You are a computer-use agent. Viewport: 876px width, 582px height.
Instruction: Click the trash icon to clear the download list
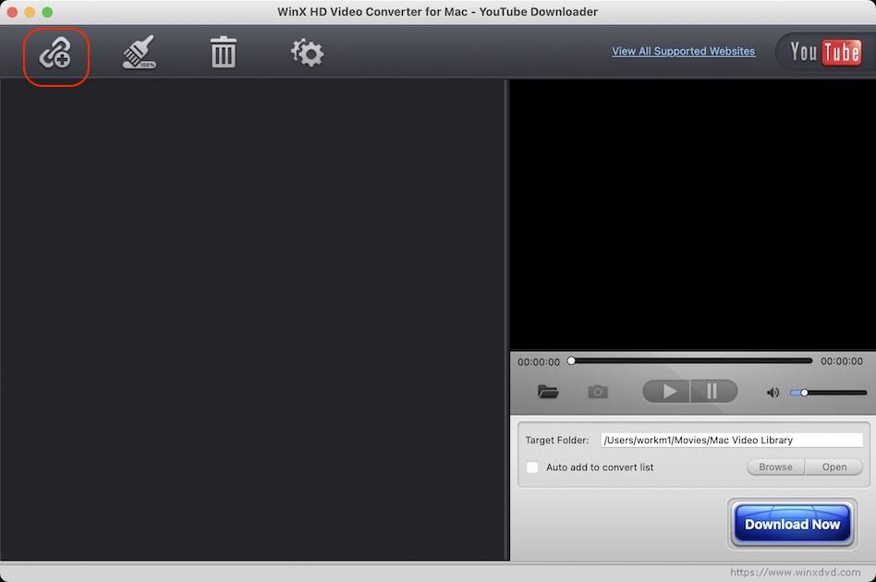tap(222, 53)
